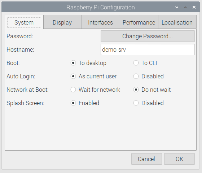Viewport: 202px width, 173px height.
Task: Select Do not wait radio button
Action: [136, 90]
